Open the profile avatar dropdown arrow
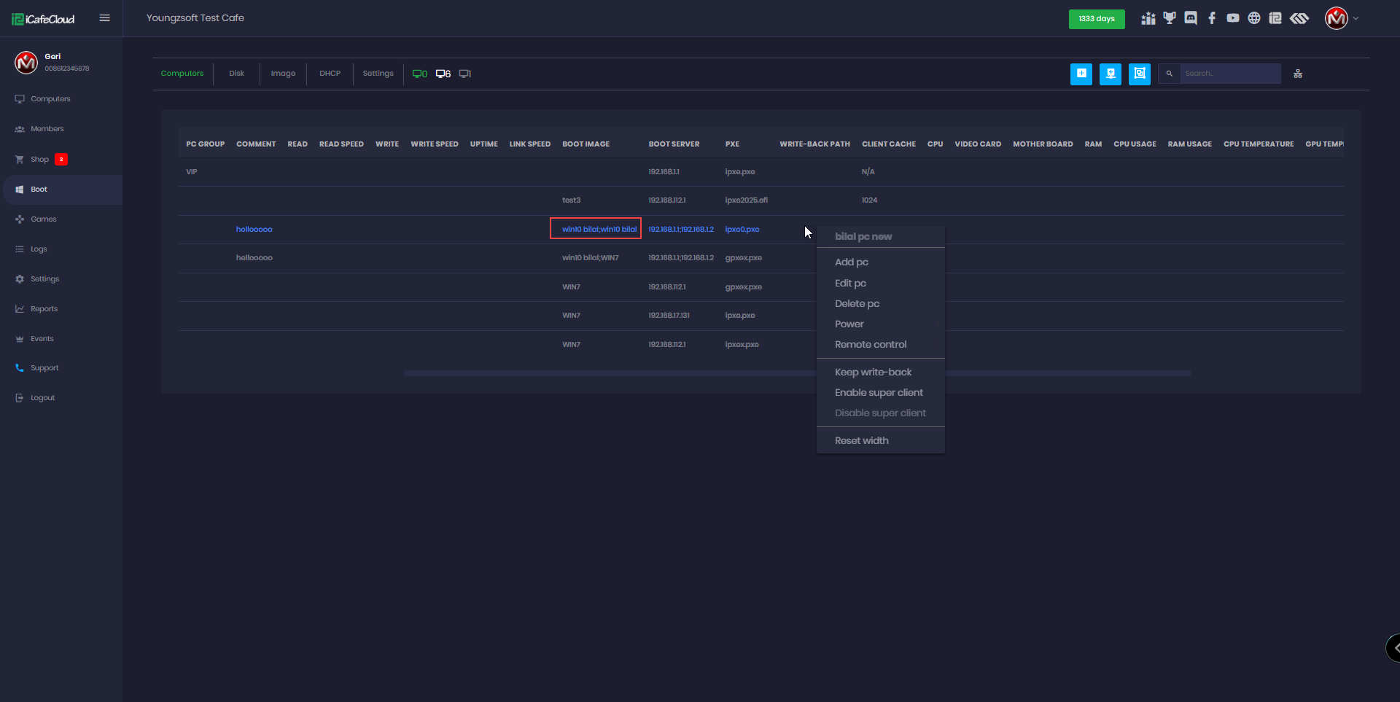 coord(1356,18)
